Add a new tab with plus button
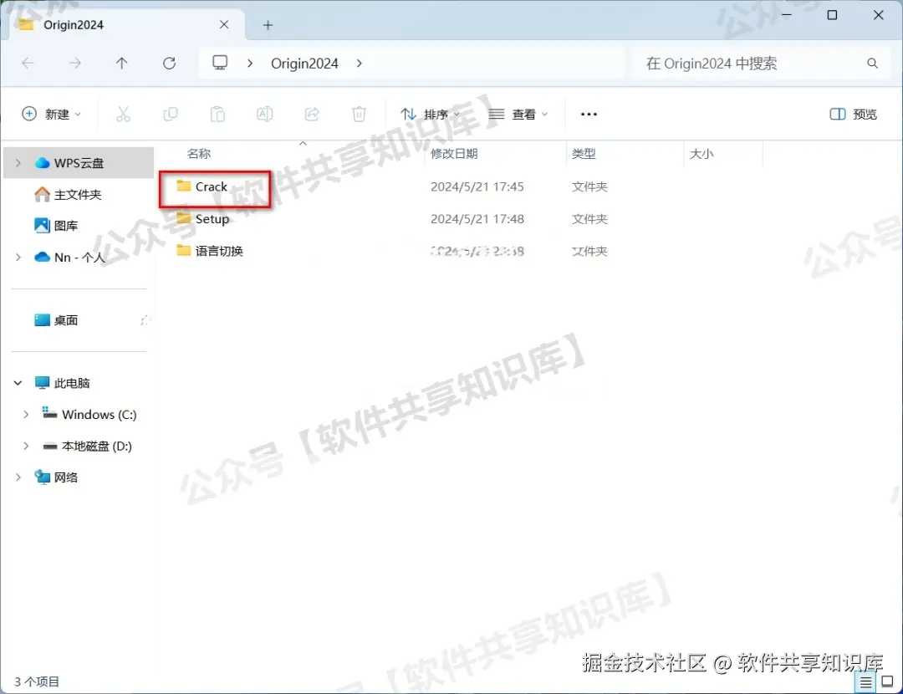The height and width of the screenshot is (694, 903). tap(268, 25)
